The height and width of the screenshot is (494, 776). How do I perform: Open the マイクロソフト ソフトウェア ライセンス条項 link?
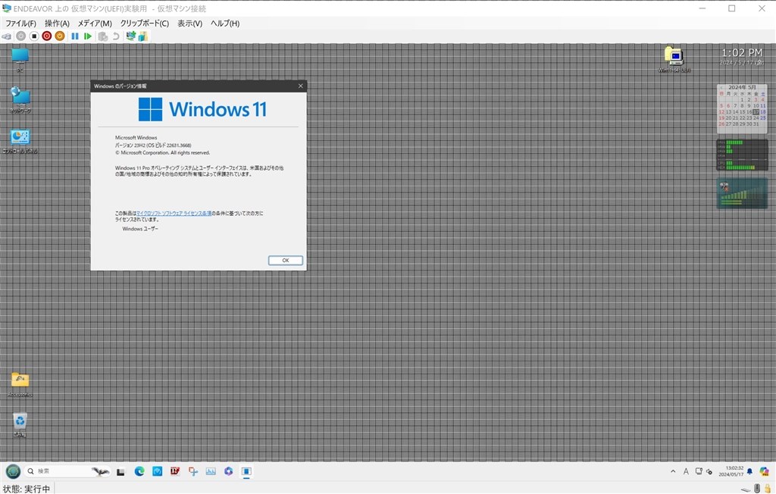pos(174,214)
